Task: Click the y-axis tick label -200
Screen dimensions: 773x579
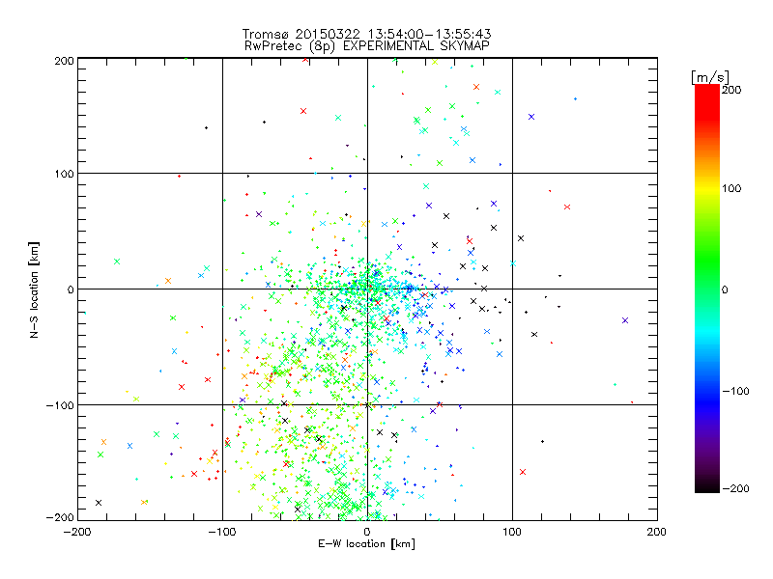Action: [x=60, y=517]
